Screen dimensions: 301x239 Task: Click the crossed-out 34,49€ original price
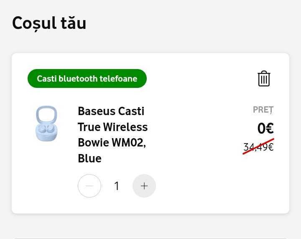258,147
